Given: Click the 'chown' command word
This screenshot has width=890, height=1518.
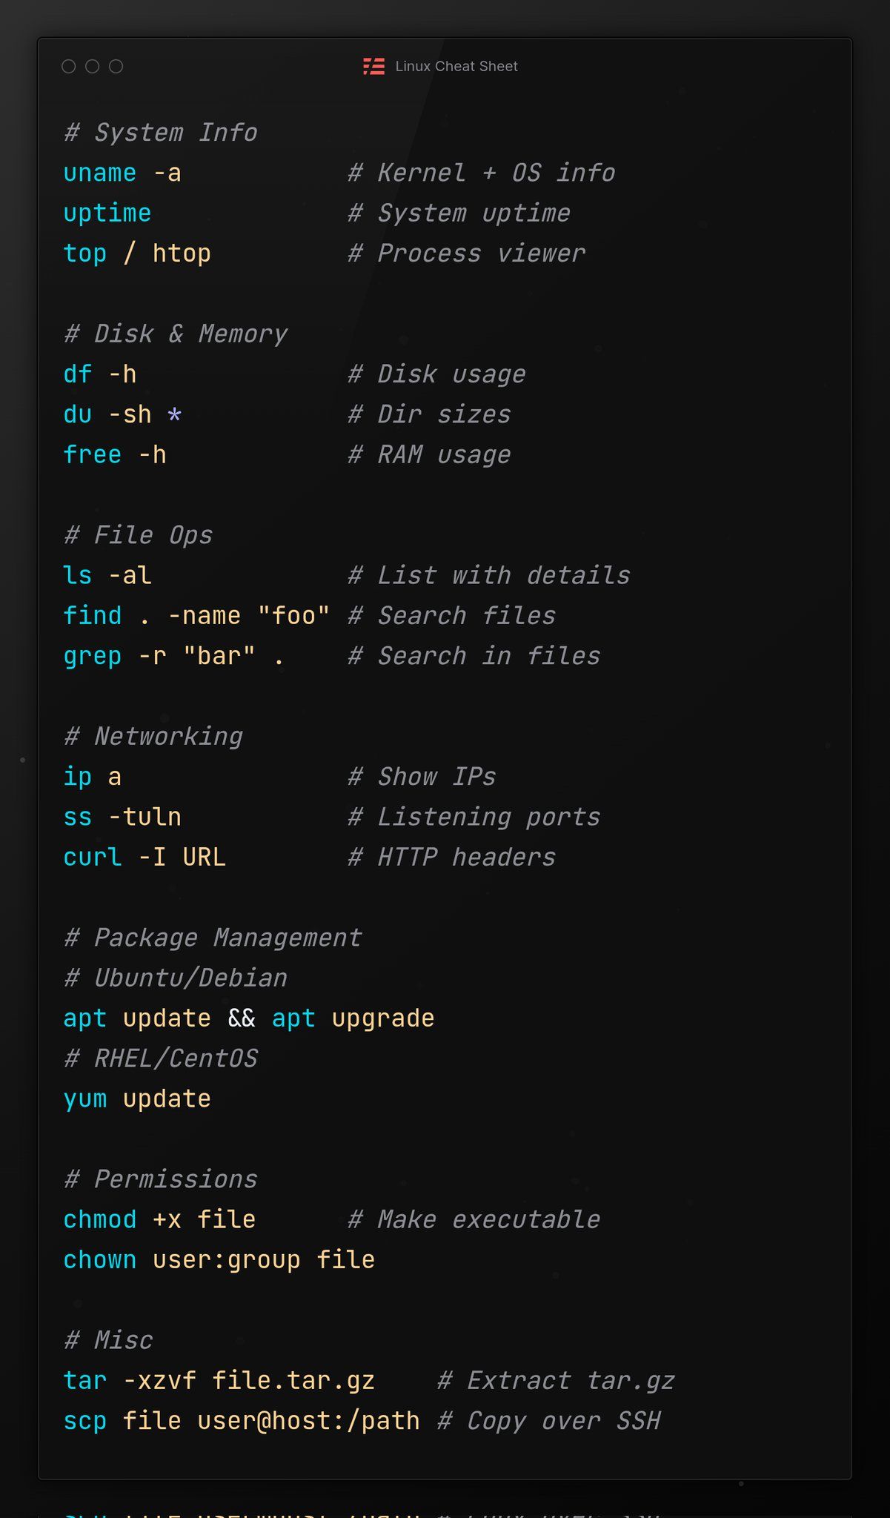Looking at the screenshot, I should [x=100, y=1260].
